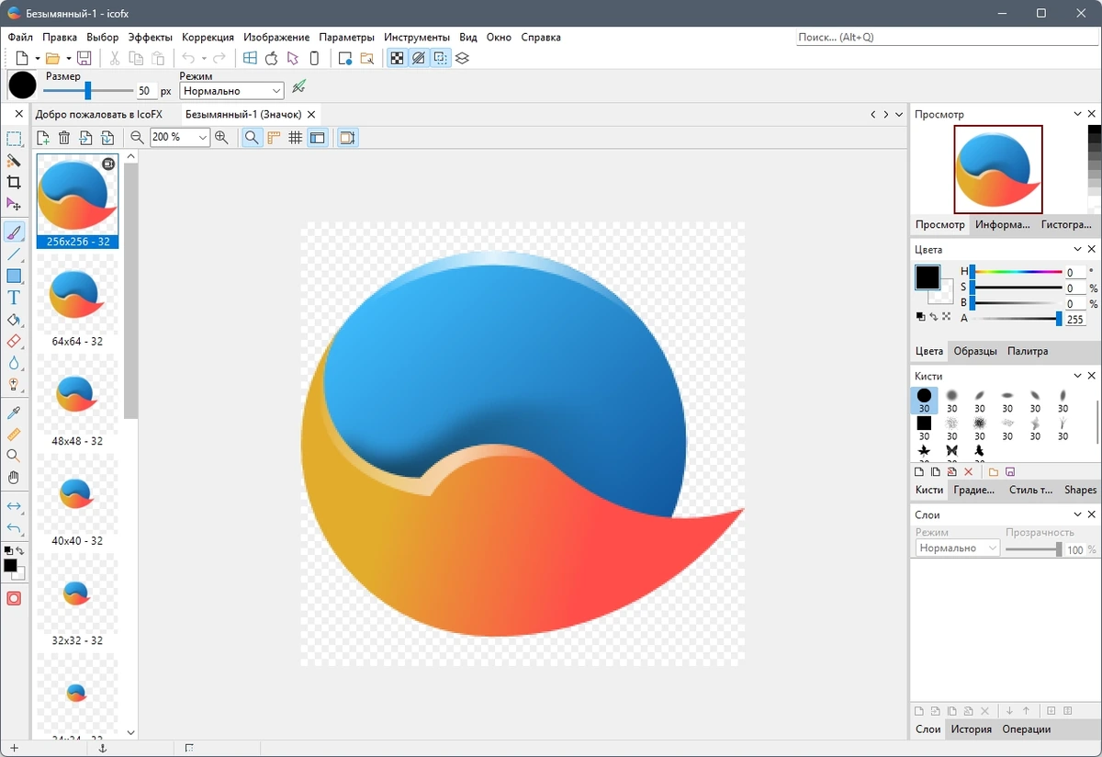Toggle the dashed selection frame toolbar button
The image size is (1102, 757).
click(x=441, y=58)
